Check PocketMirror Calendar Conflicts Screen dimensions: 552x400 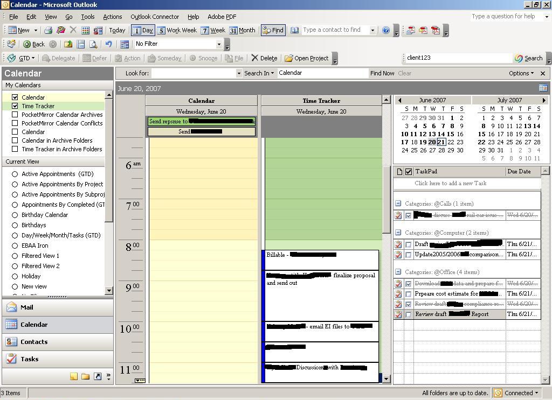[x=15, y=123]
